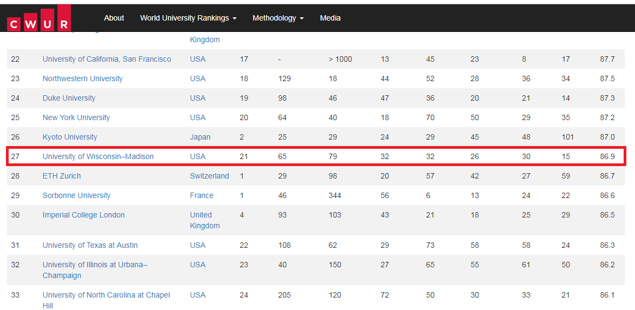Open ETH Zurich link
The height and width of the screenshot is (310, 635).
(x=62, y=176)
